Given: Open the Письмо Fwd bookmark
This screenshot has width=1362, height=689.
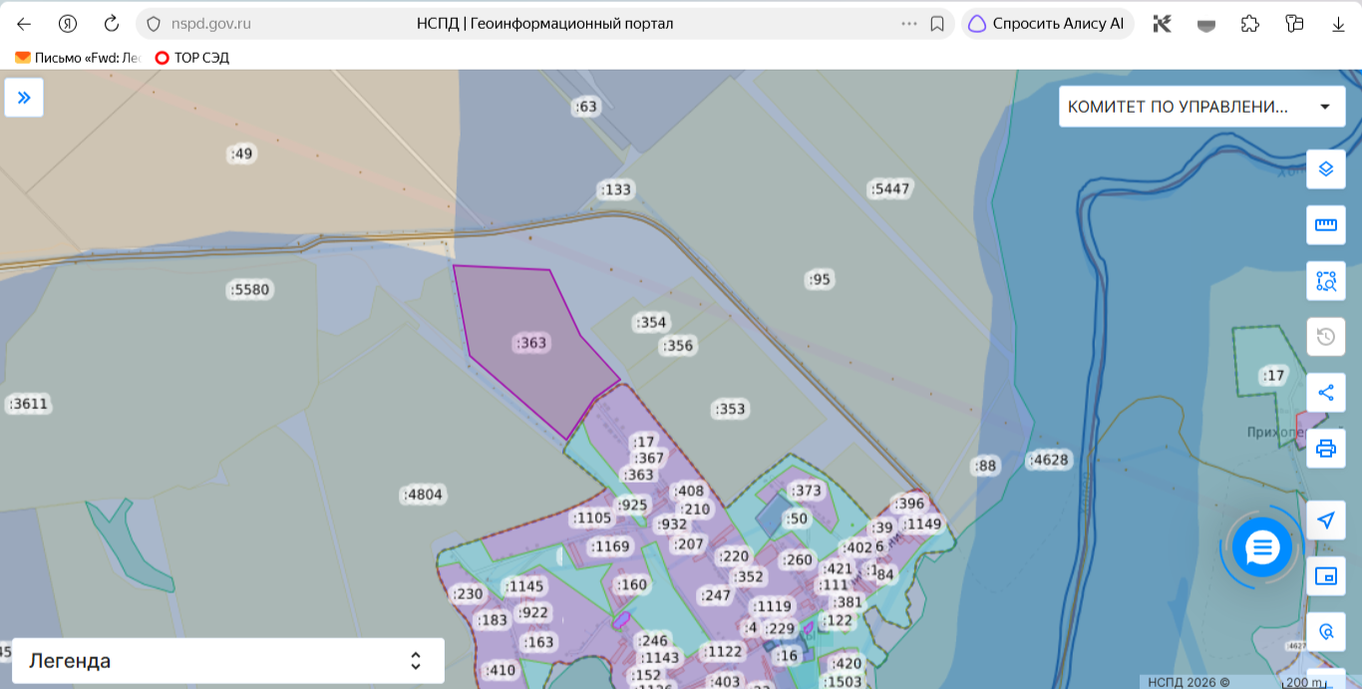Looking at the screenshot, I should 78,58.
